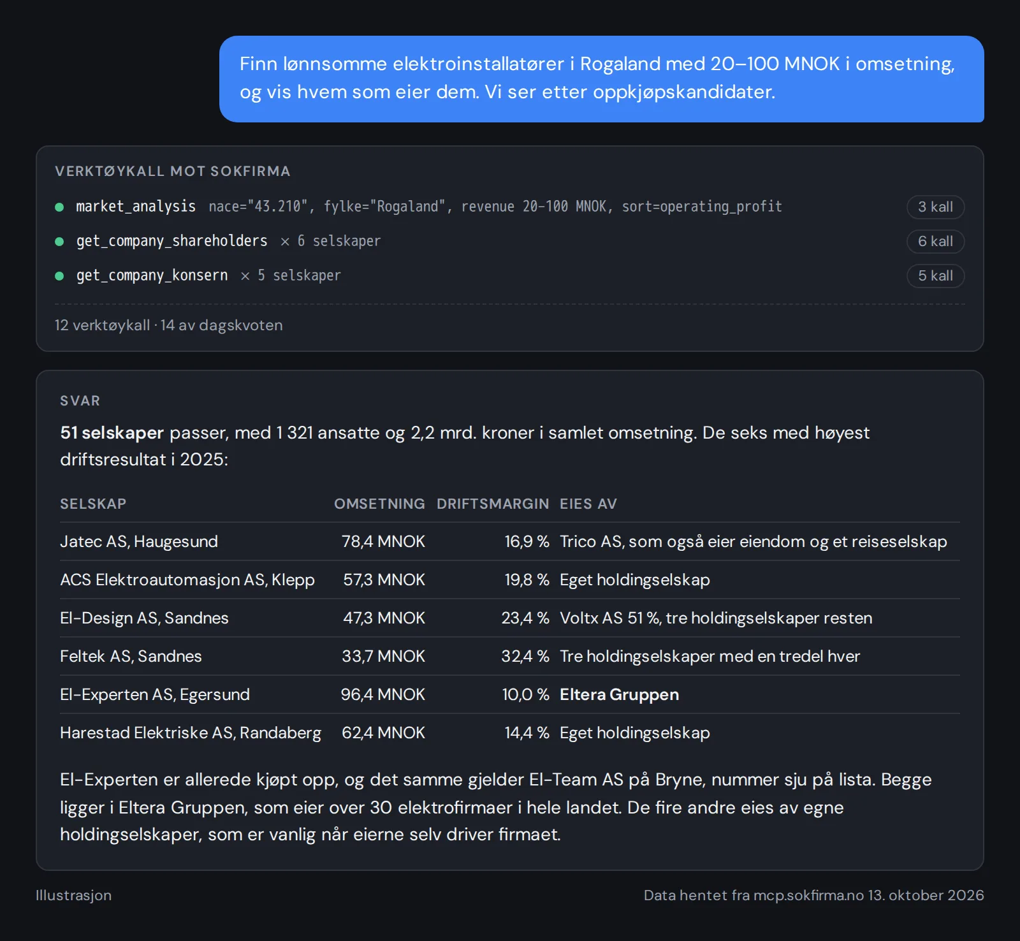Click Jatec's owner text starting with "Trico AS"
This screenshot has width=1020, height=941.
click(x=754, y=541)
